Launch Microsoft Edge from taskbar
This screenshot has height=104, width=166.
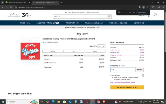(x=53, y=102)
